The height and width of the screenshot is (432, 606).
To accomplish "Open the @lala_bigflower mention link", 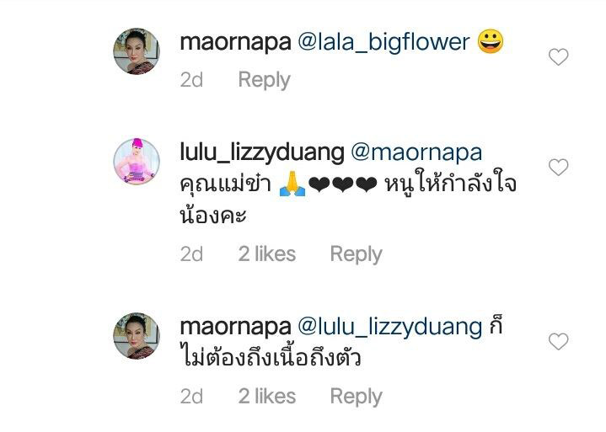I will click(x=383, y=42).
